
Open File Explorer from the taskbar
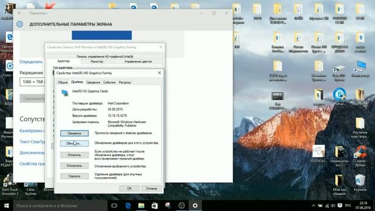click(141, 206)
